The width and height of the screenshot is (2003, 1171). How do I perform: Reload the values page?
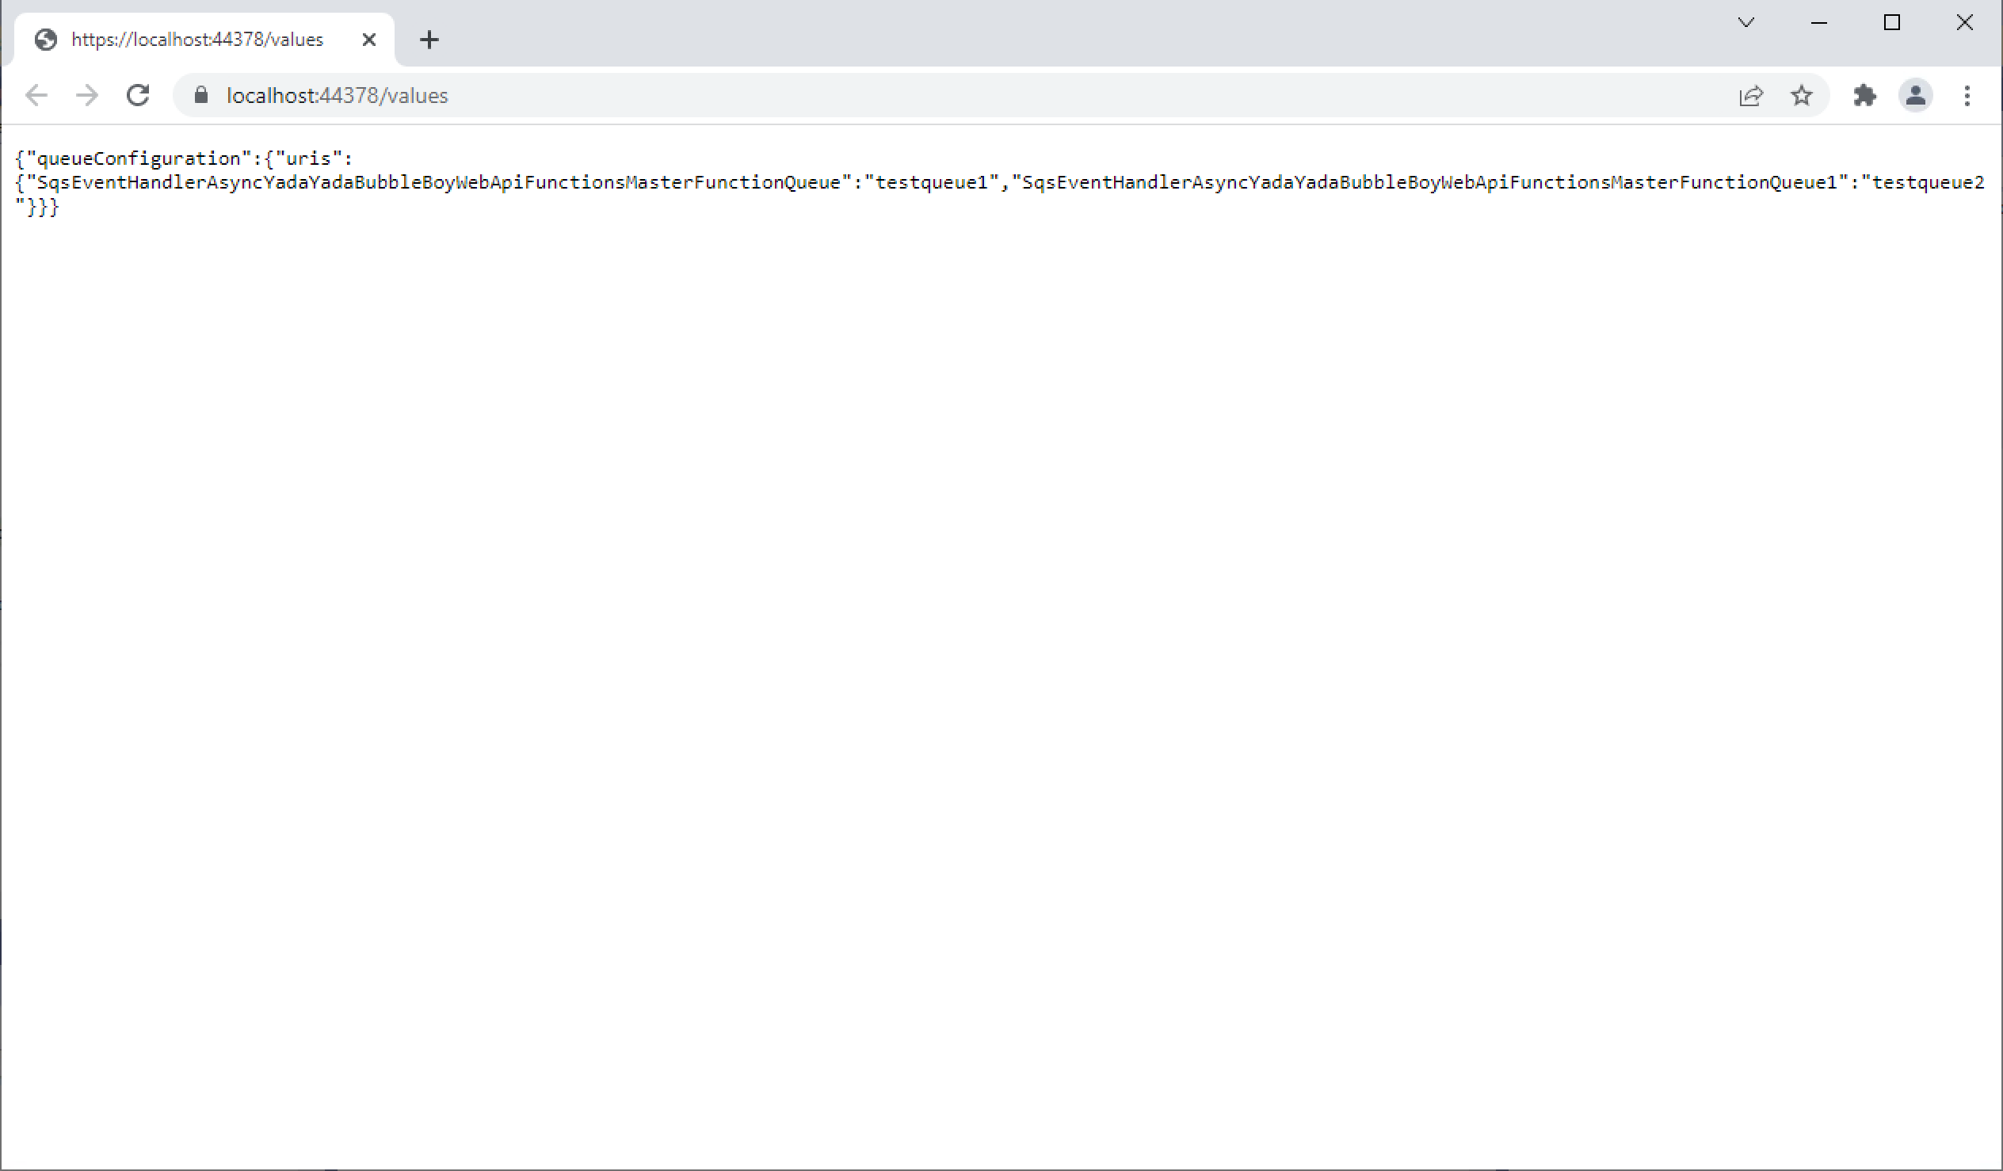[x=138, y=94]
